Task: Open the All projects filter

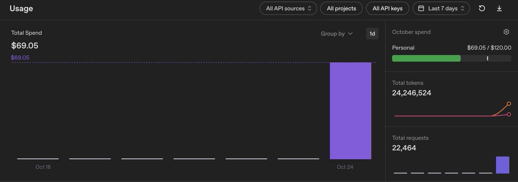Action: tap(341, 8)
